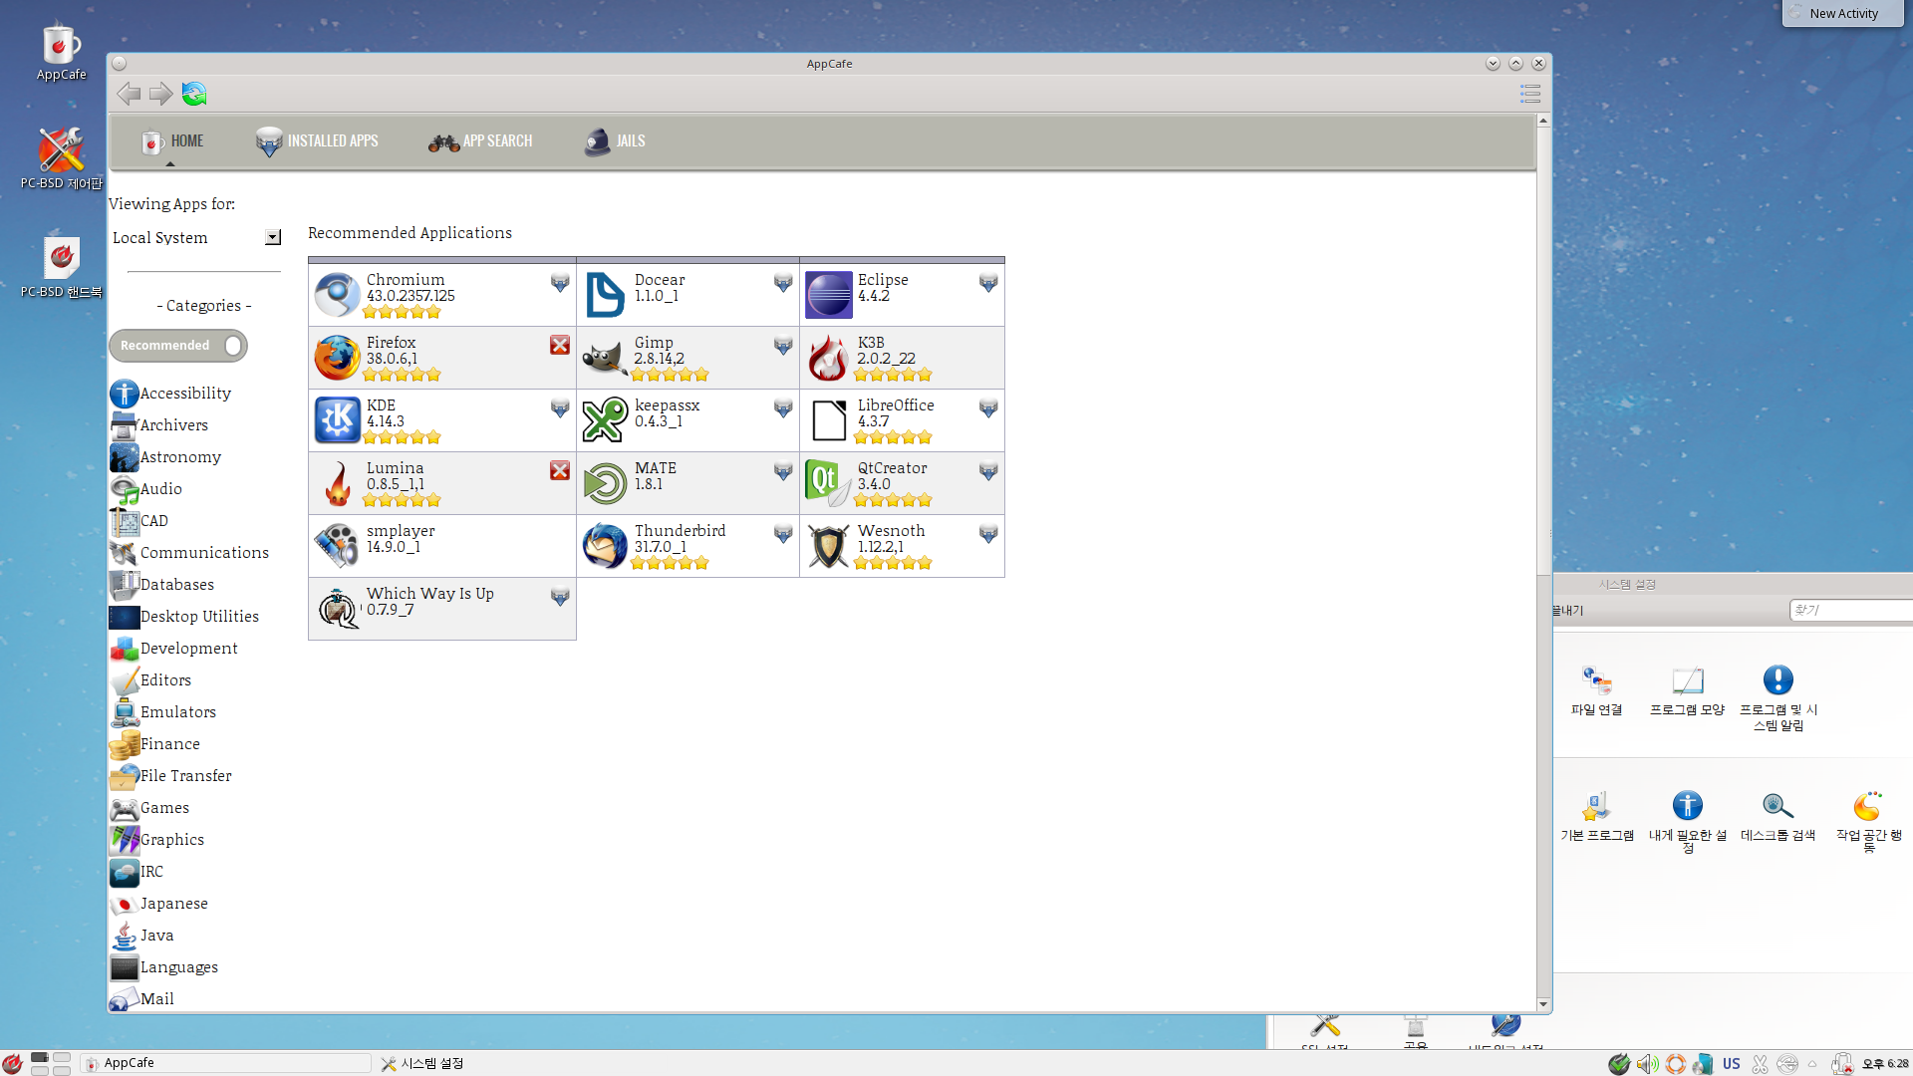Open the start menu flame icon
Image resolution: width=1913 pixels, height=1076 pixels.
[x=13, y=1063]
